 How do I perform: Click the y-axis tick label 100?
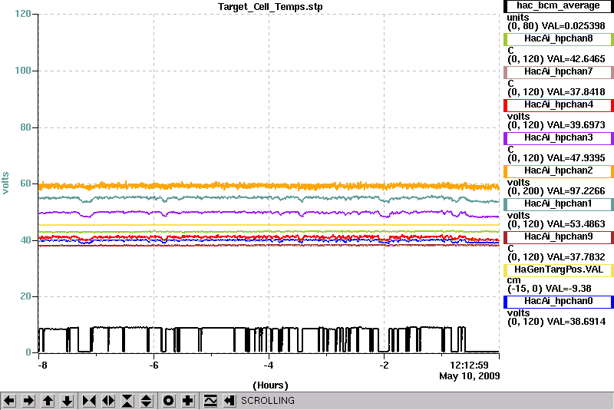pos(23,71)
